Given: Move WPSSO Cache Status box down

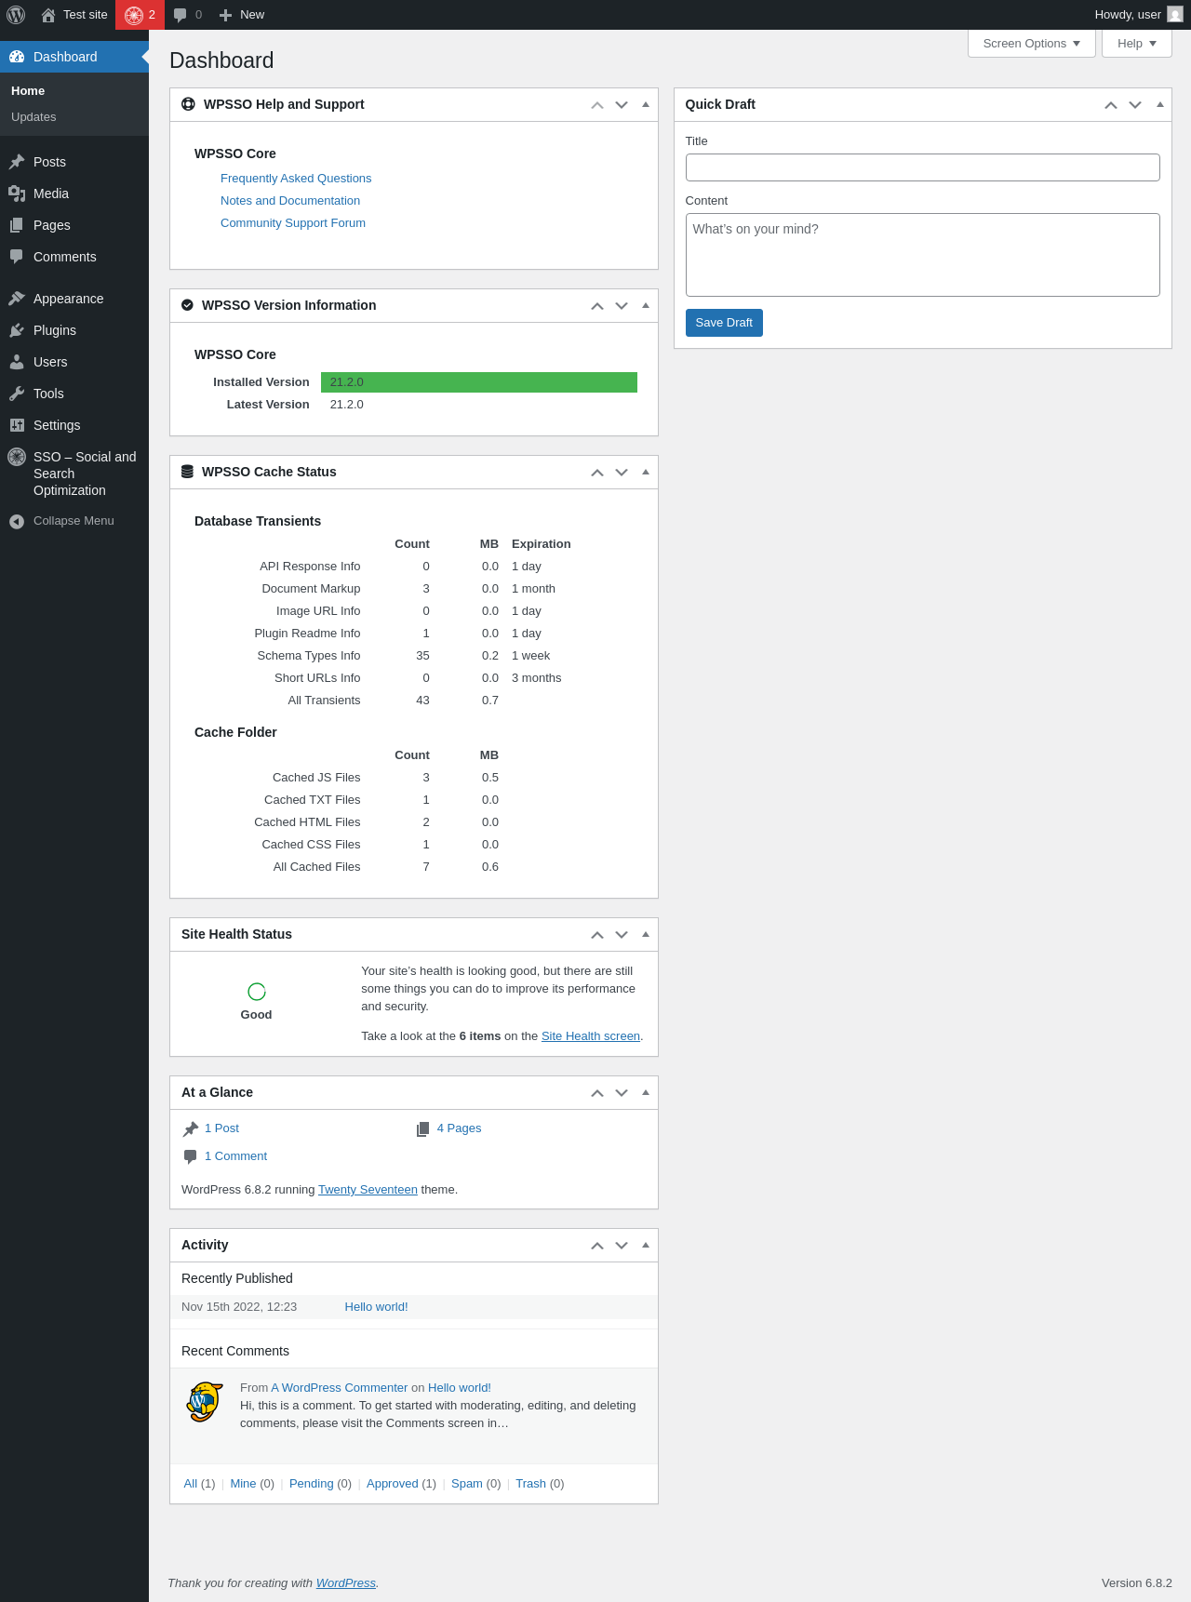Looking at the screenshot, I should pos(622,473).
